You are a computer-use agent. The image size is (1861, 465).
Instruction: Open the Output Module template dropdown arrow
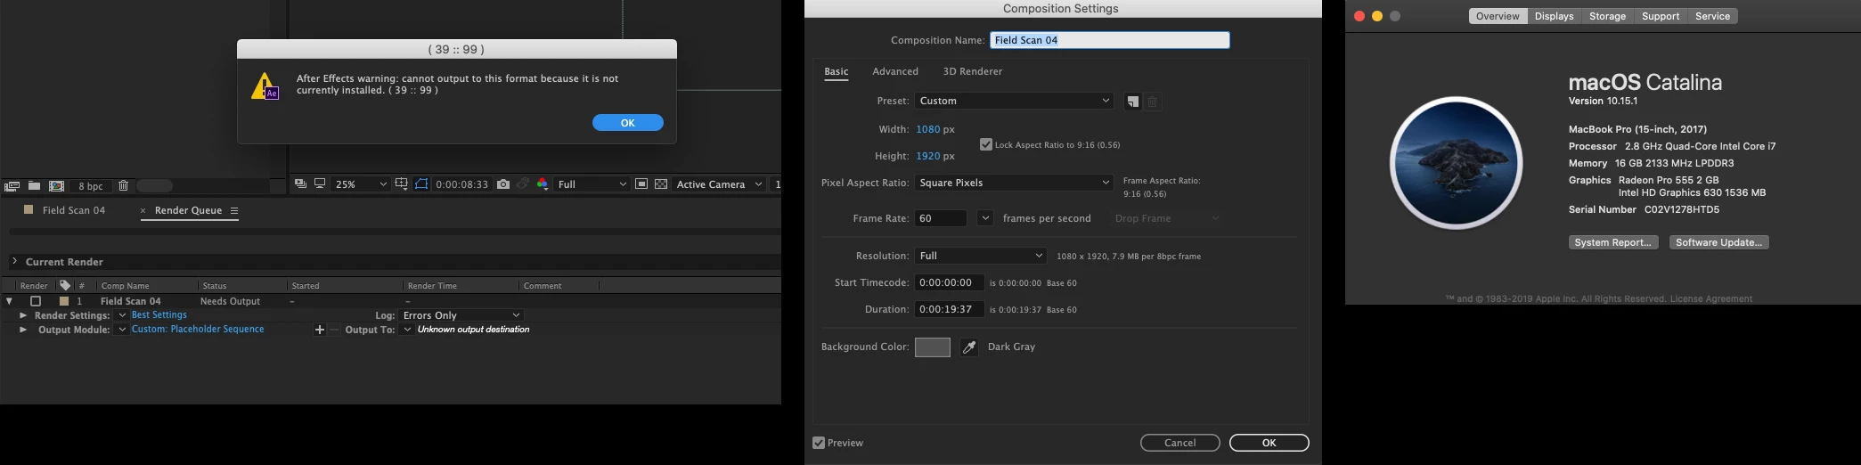coord(122,330)
